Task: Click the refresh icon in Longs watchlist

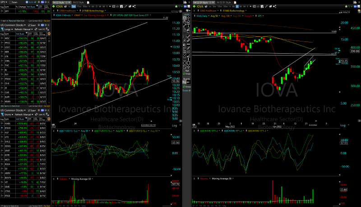Action: (36, 29)
